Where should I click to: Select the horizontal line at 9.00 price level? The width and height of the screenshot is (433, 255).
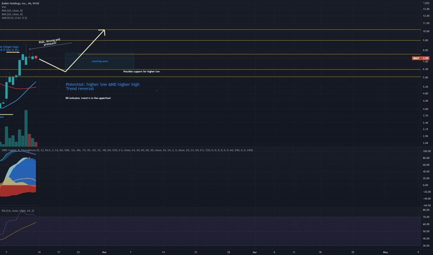210,40
